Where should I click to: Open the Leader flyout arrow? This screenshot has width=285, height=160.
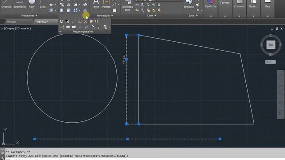coord(118,5)
